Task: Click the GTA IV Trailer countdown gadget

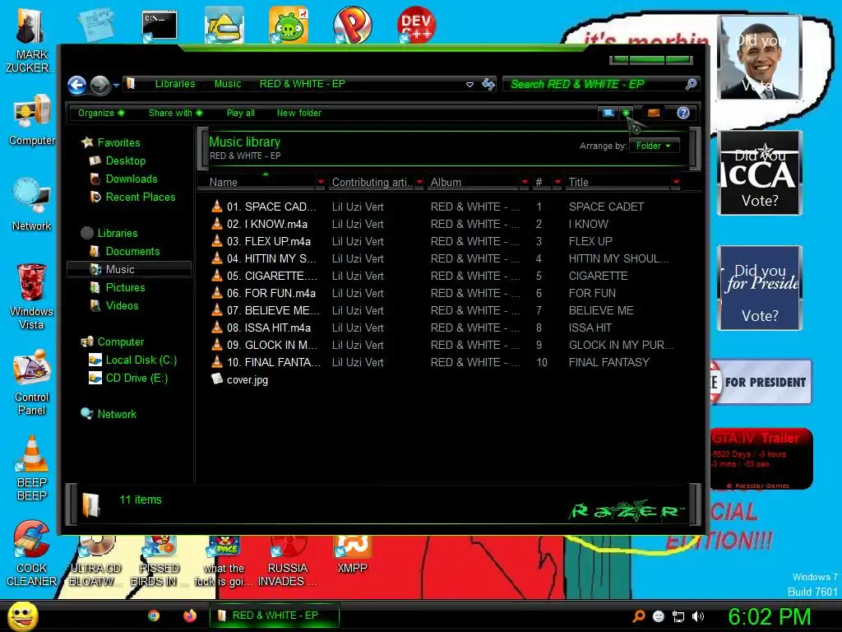Action: 761,458
